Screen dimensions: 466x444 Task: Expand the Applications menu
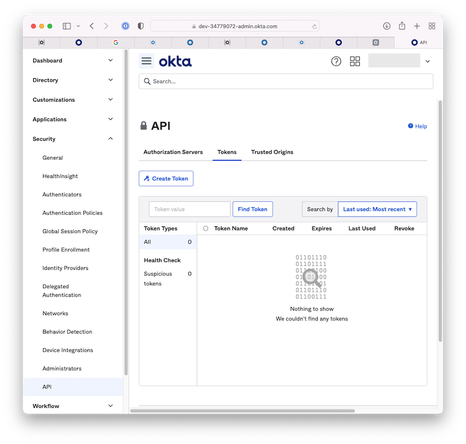(73, 119)
